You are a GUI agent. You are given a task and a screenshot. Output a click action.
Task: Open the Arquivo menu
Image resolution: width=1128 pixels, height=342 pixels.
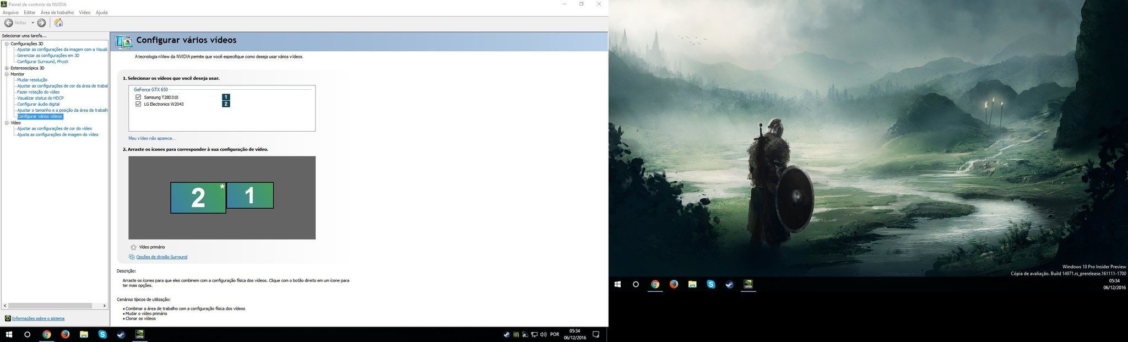(x=10, y=12)
